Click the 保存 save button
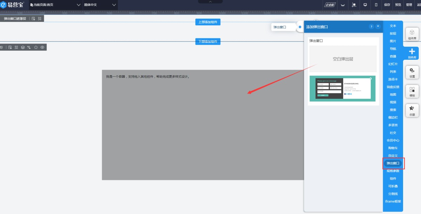 click(x=387, y=5)
